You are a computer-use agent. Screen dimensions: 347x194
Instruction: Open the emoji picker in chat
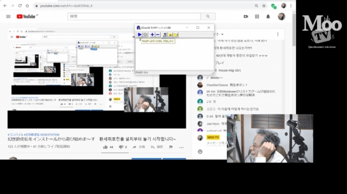(200, 152)
